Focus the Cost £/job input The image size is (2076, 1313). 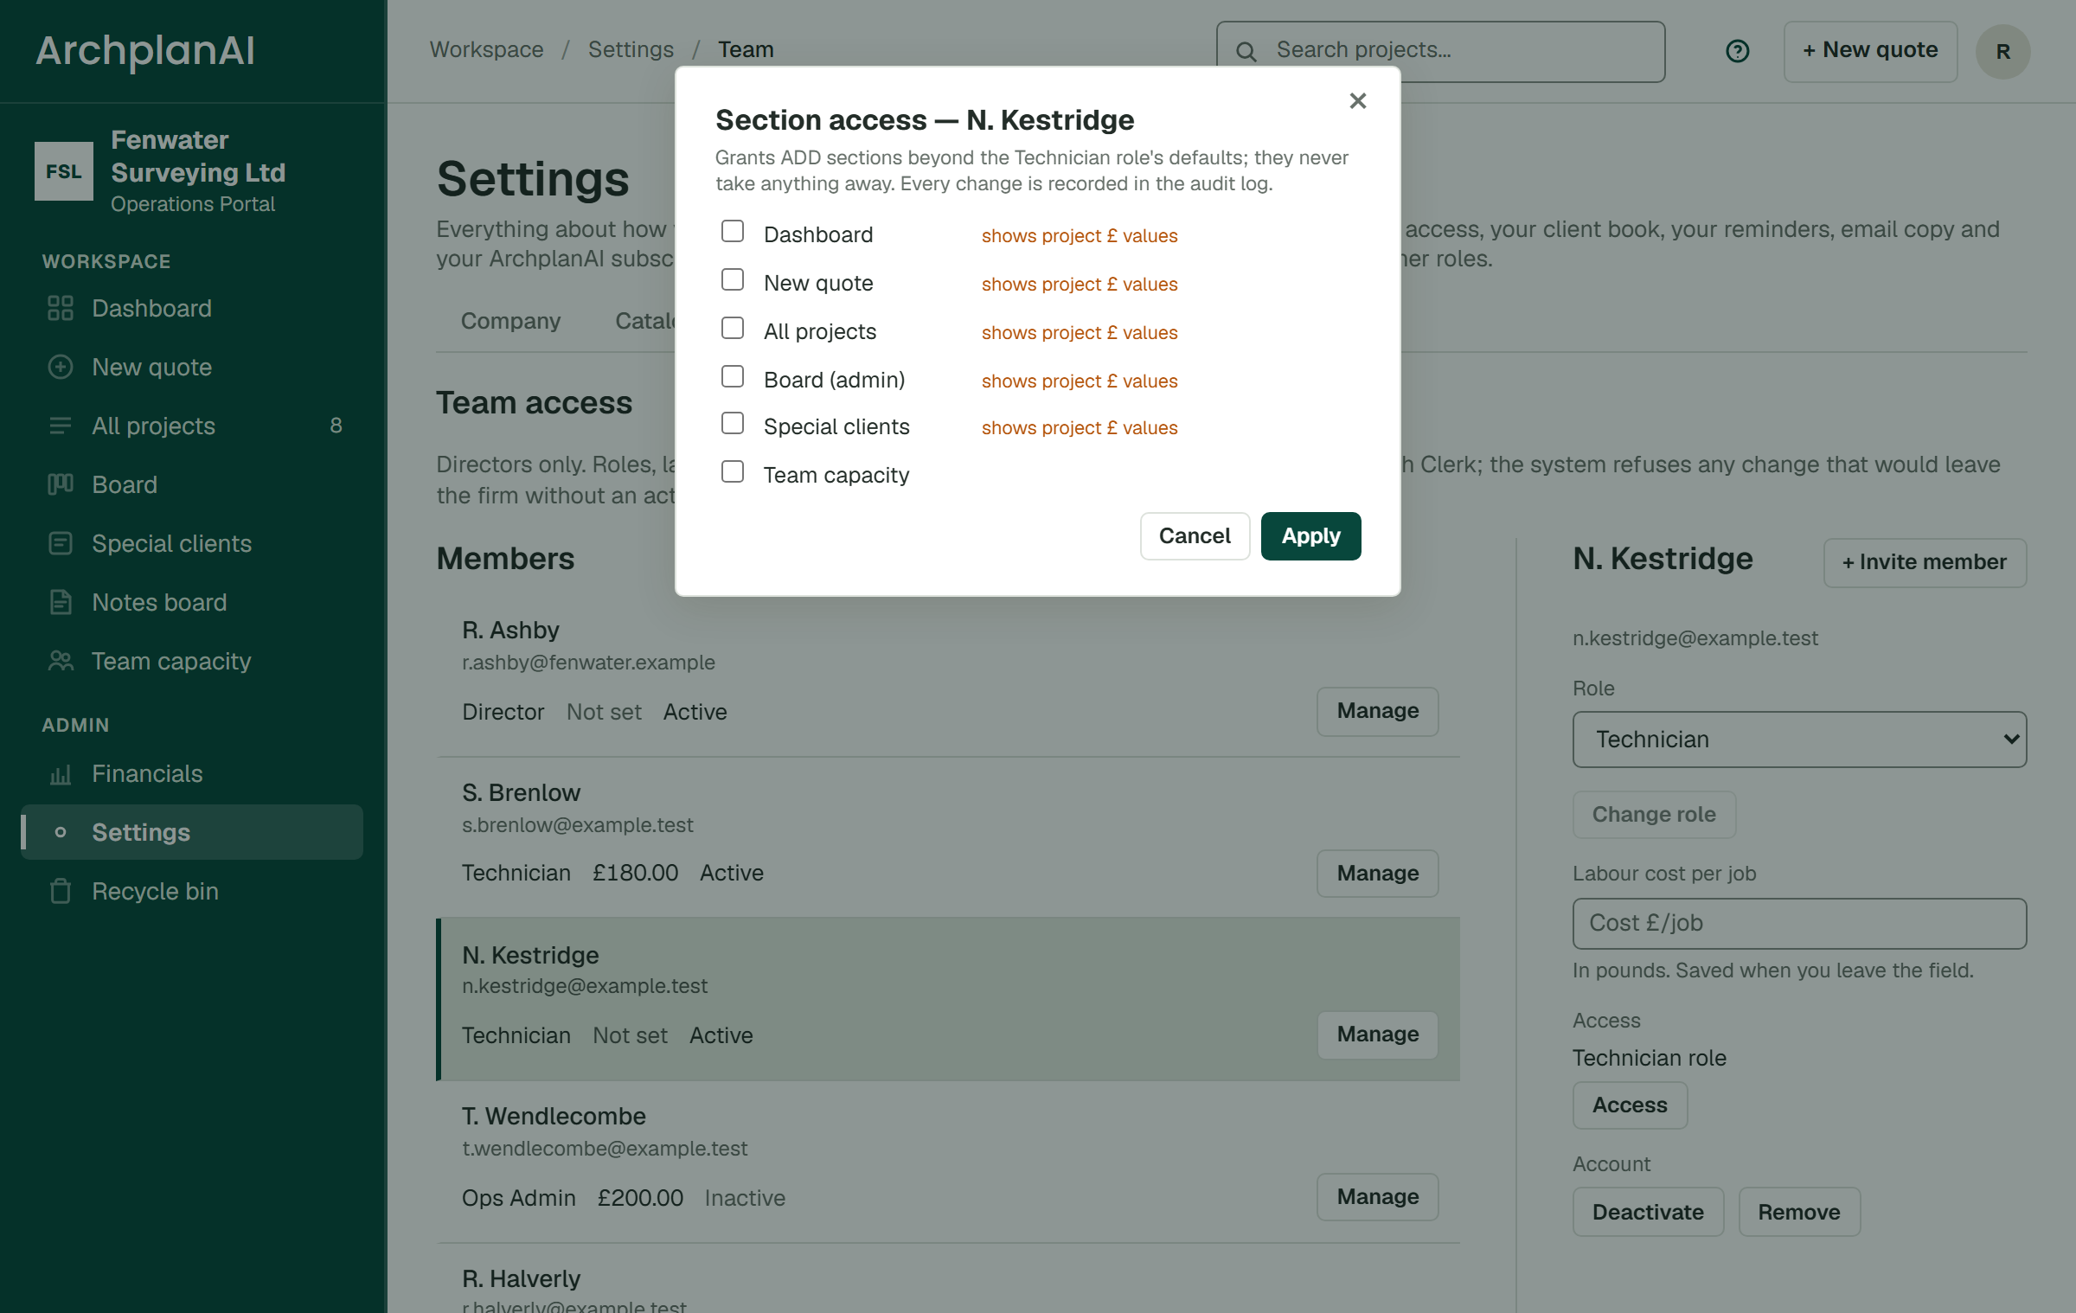(x=1799, y=924)
